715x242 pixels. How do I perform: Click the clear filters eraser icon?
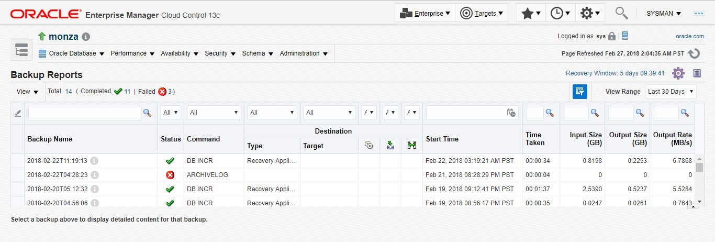tap(18, 113)
